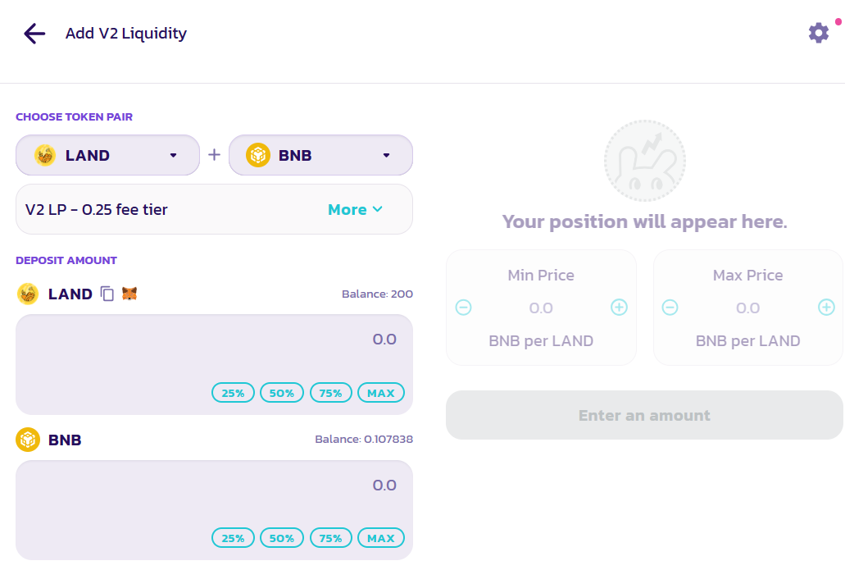Open the LAND token selector dropdown
This screenshot has width=845, height=570.
coord(108,155)
